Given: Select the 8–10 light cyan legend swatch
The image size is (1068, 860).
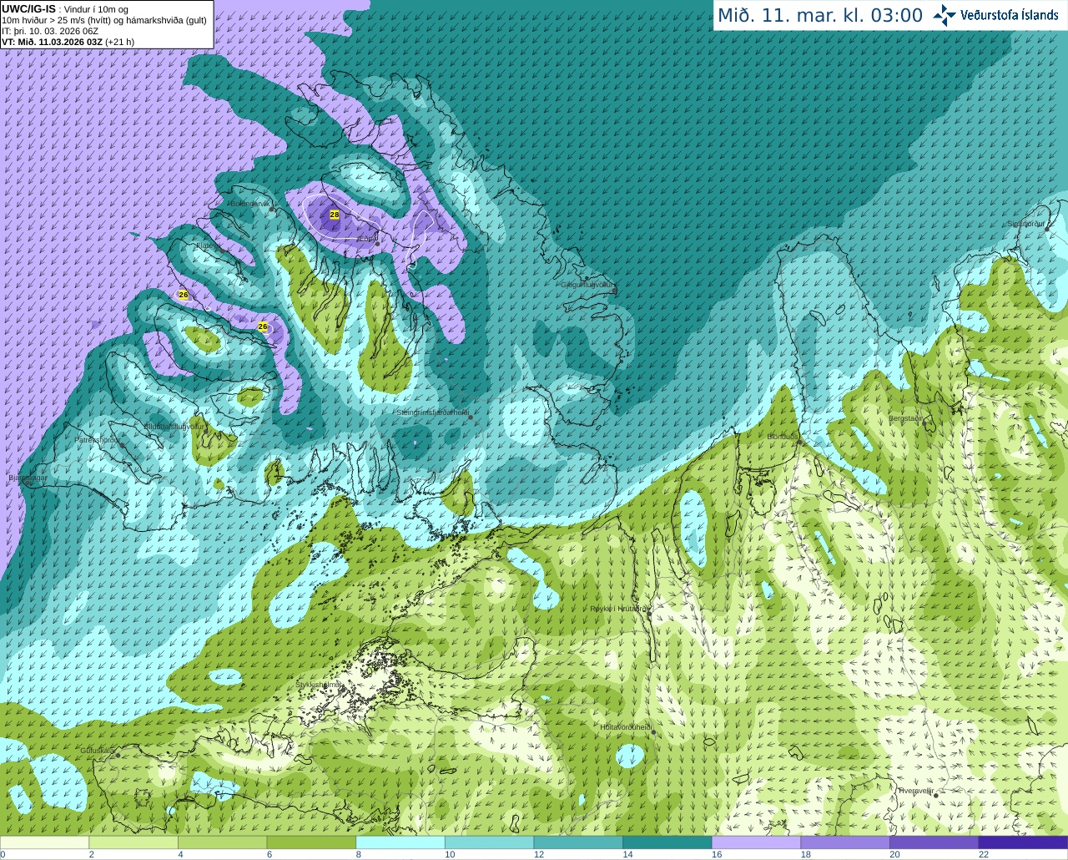Looking at the screenshot, I should (x=400, y=842).
